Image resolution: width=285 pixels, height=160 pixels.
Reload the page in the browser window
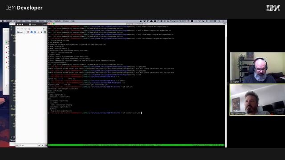pyautogui.click(x=25, y=28)
